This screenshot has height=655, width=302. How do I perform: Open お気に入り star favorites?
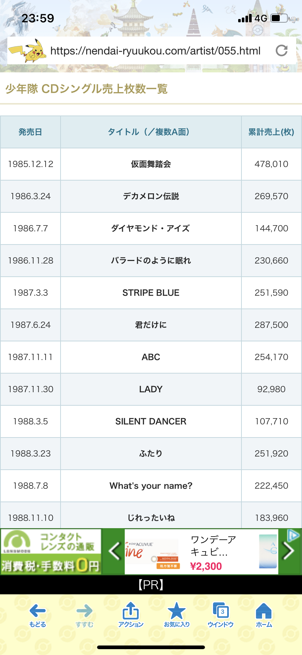point(177,616)
